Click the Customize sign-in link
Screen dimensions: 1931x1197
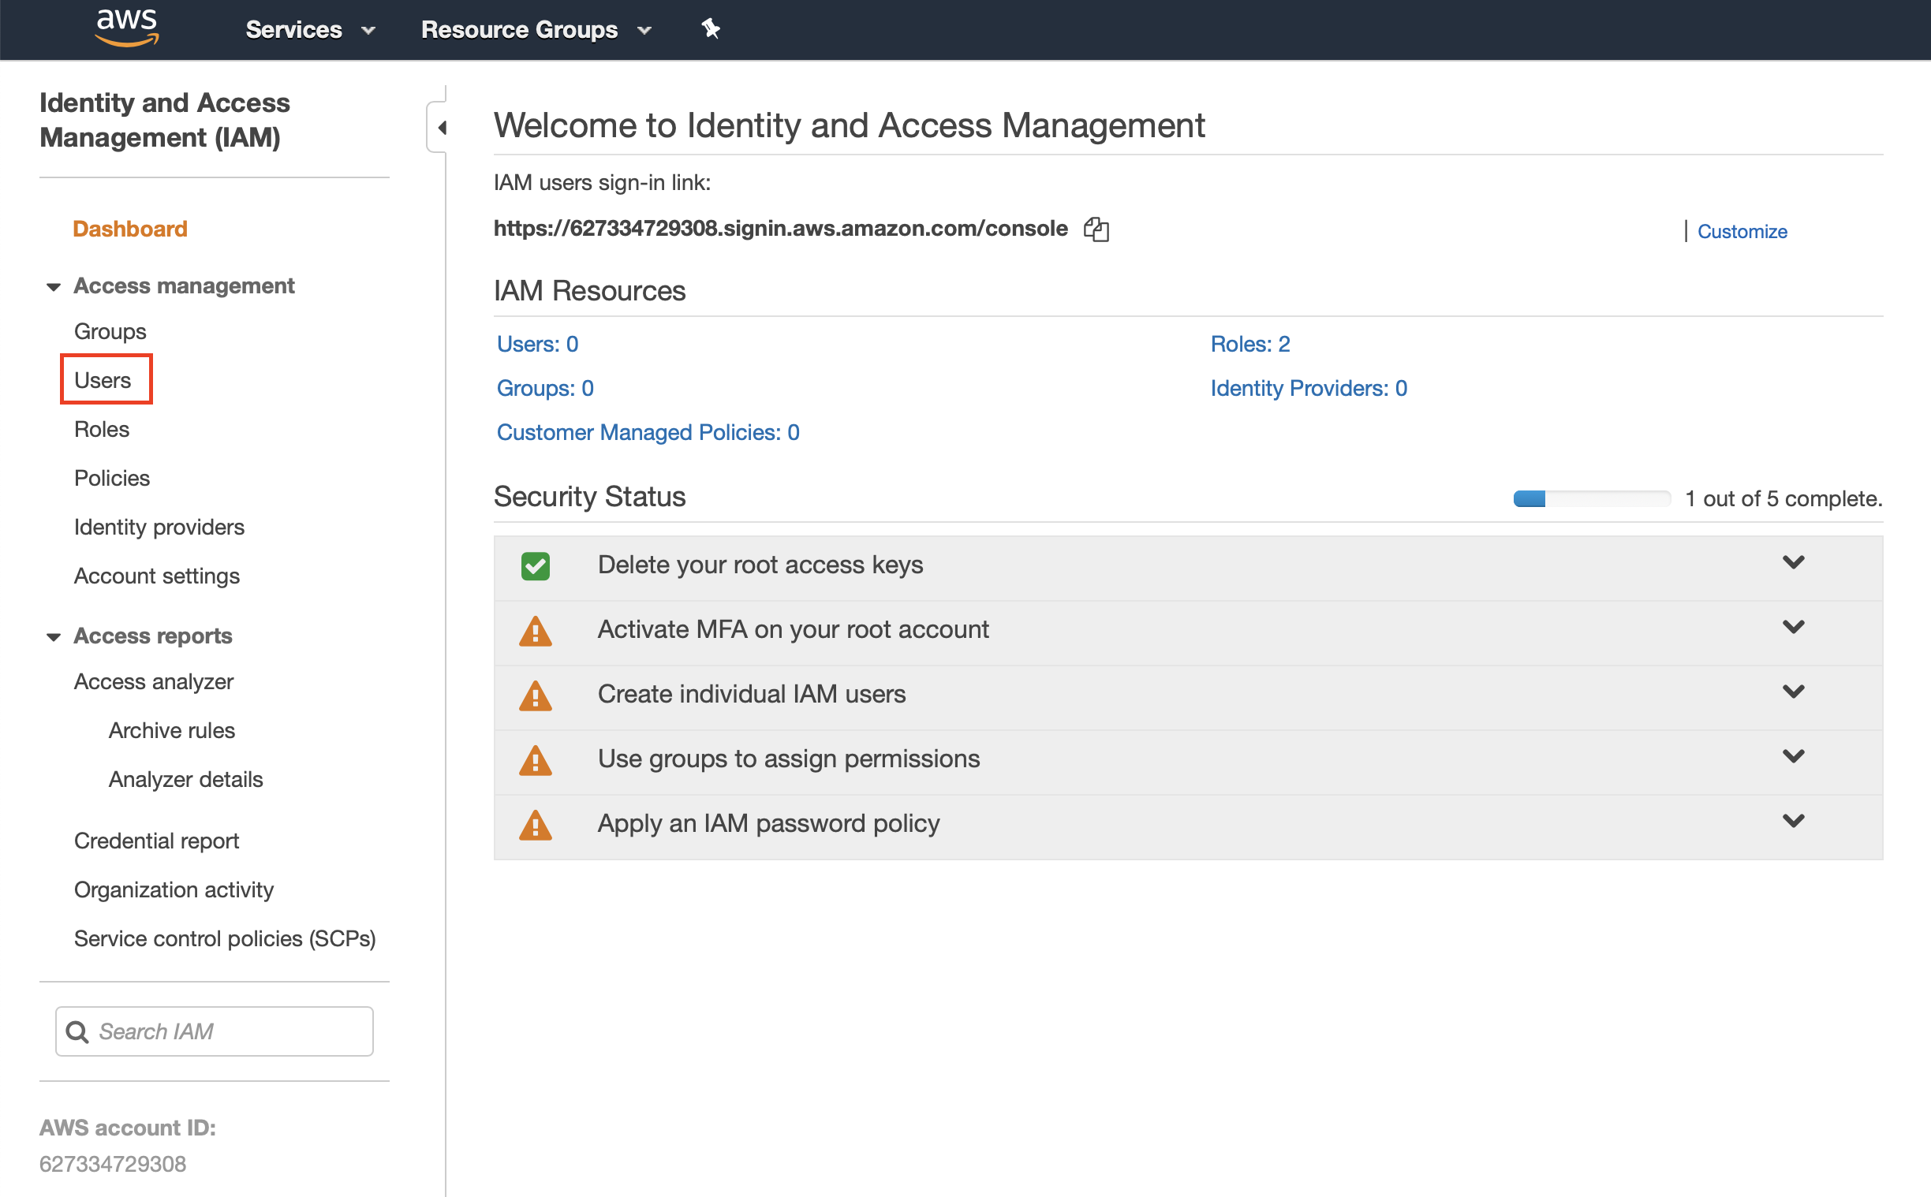[x=1742, y=232]
